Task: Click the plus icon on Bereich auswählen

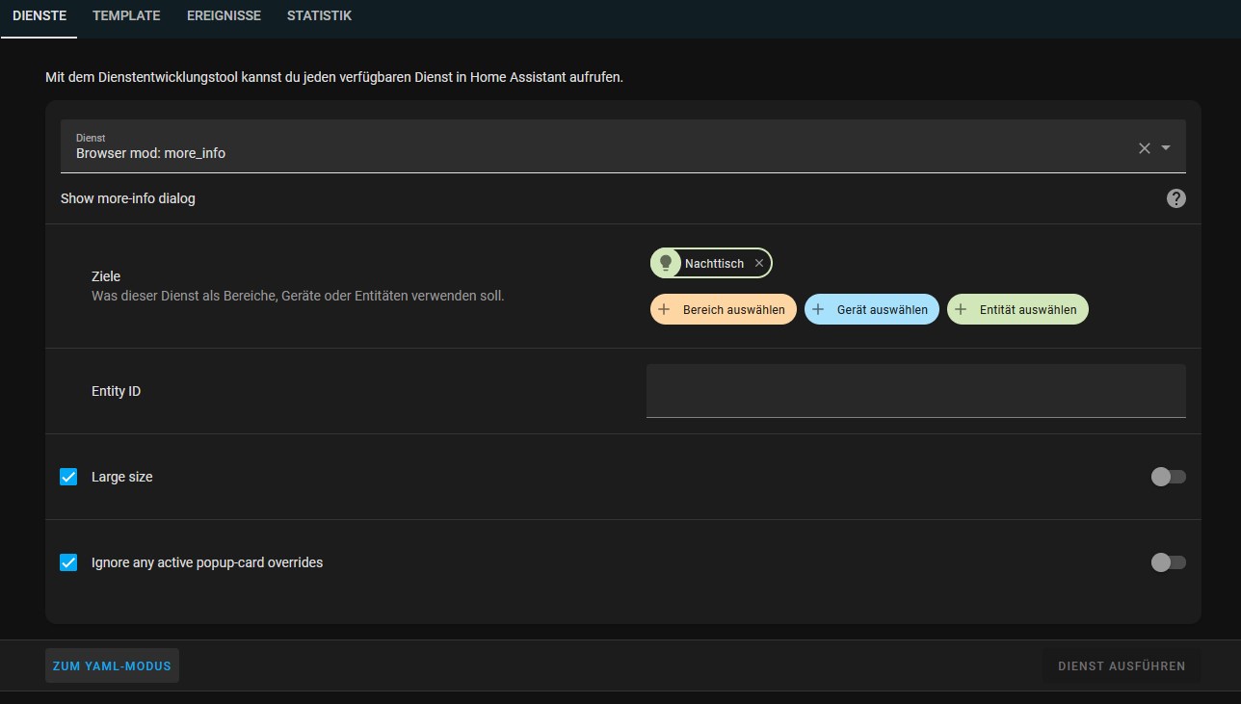Action: [662, 308]
